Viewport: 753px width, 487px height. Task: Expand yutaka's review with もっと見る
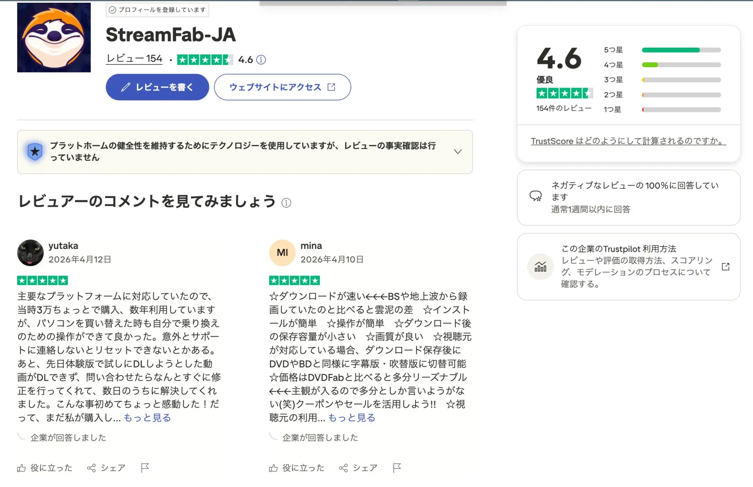(x=148, y=418)
